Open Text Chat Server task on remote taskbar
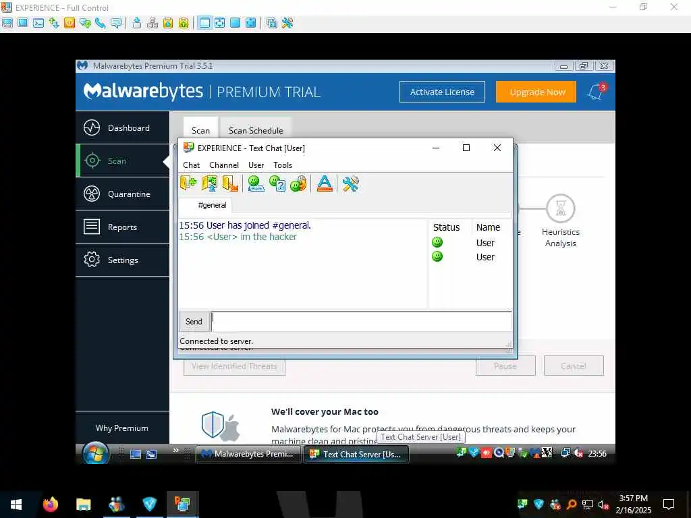The height and width of the screenshot is (518, 691). coord(356,454)
